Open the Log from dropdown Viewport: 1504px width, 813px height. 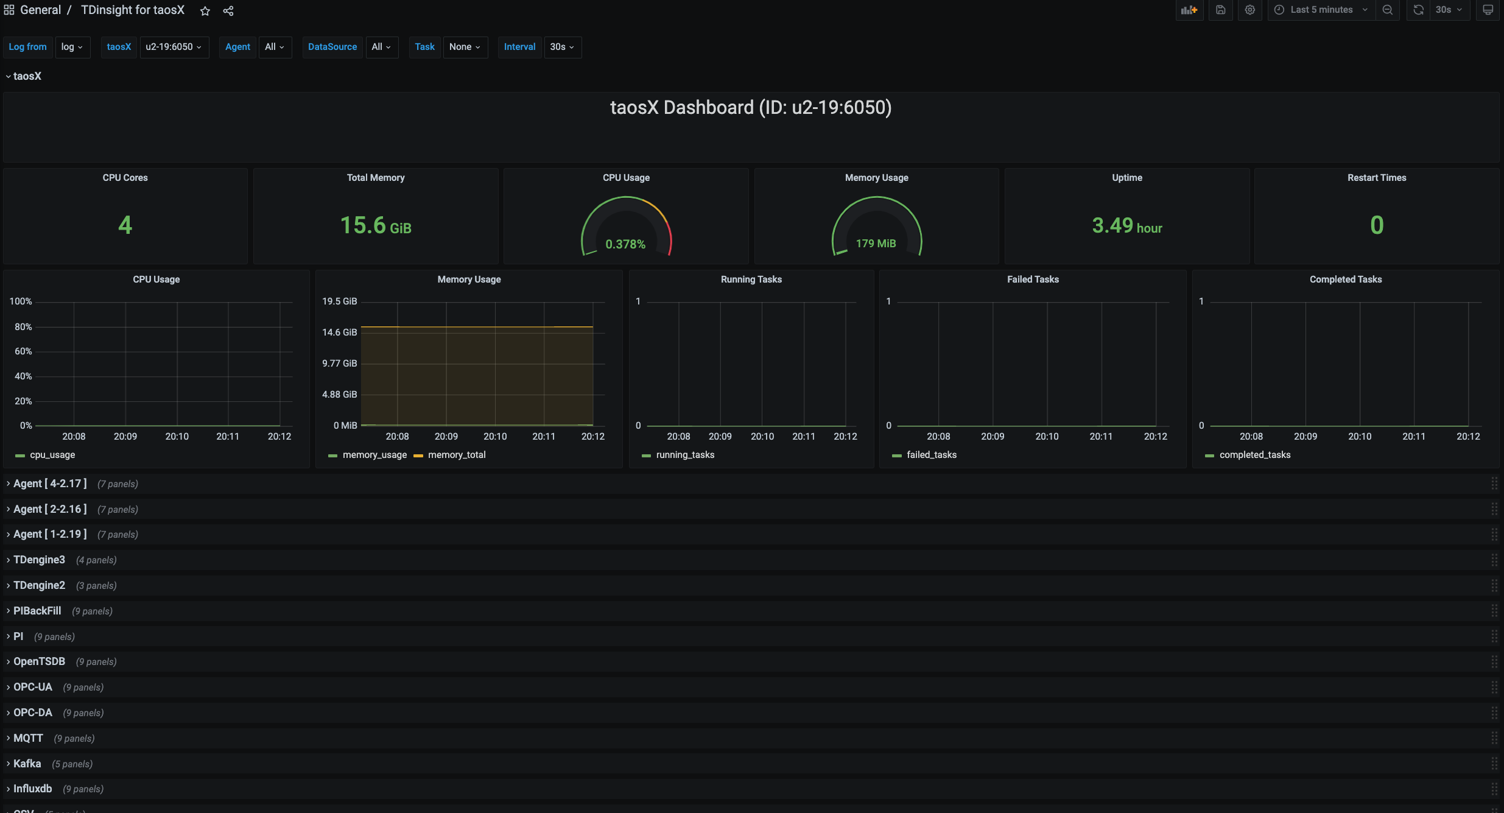(x=72, y=47)
